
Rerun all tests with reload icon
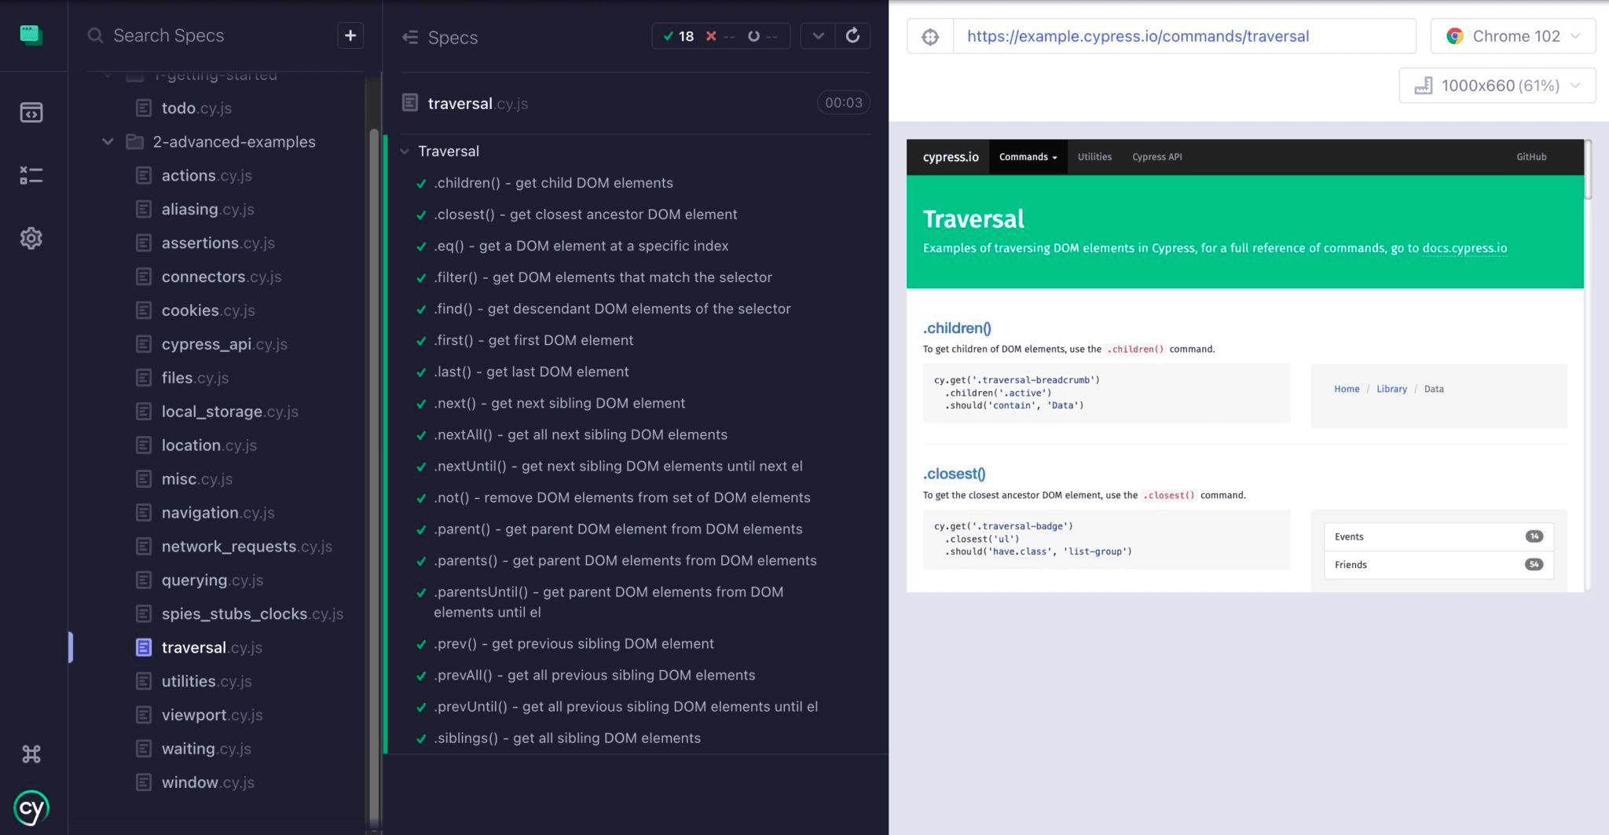[x=852, y=35]
